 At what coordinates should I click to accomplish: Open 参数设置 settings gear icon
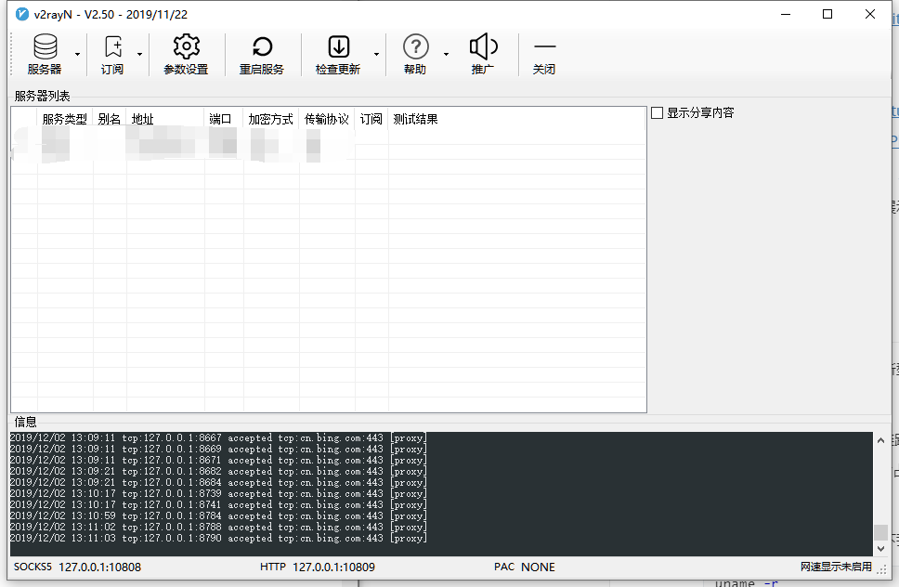186,47
